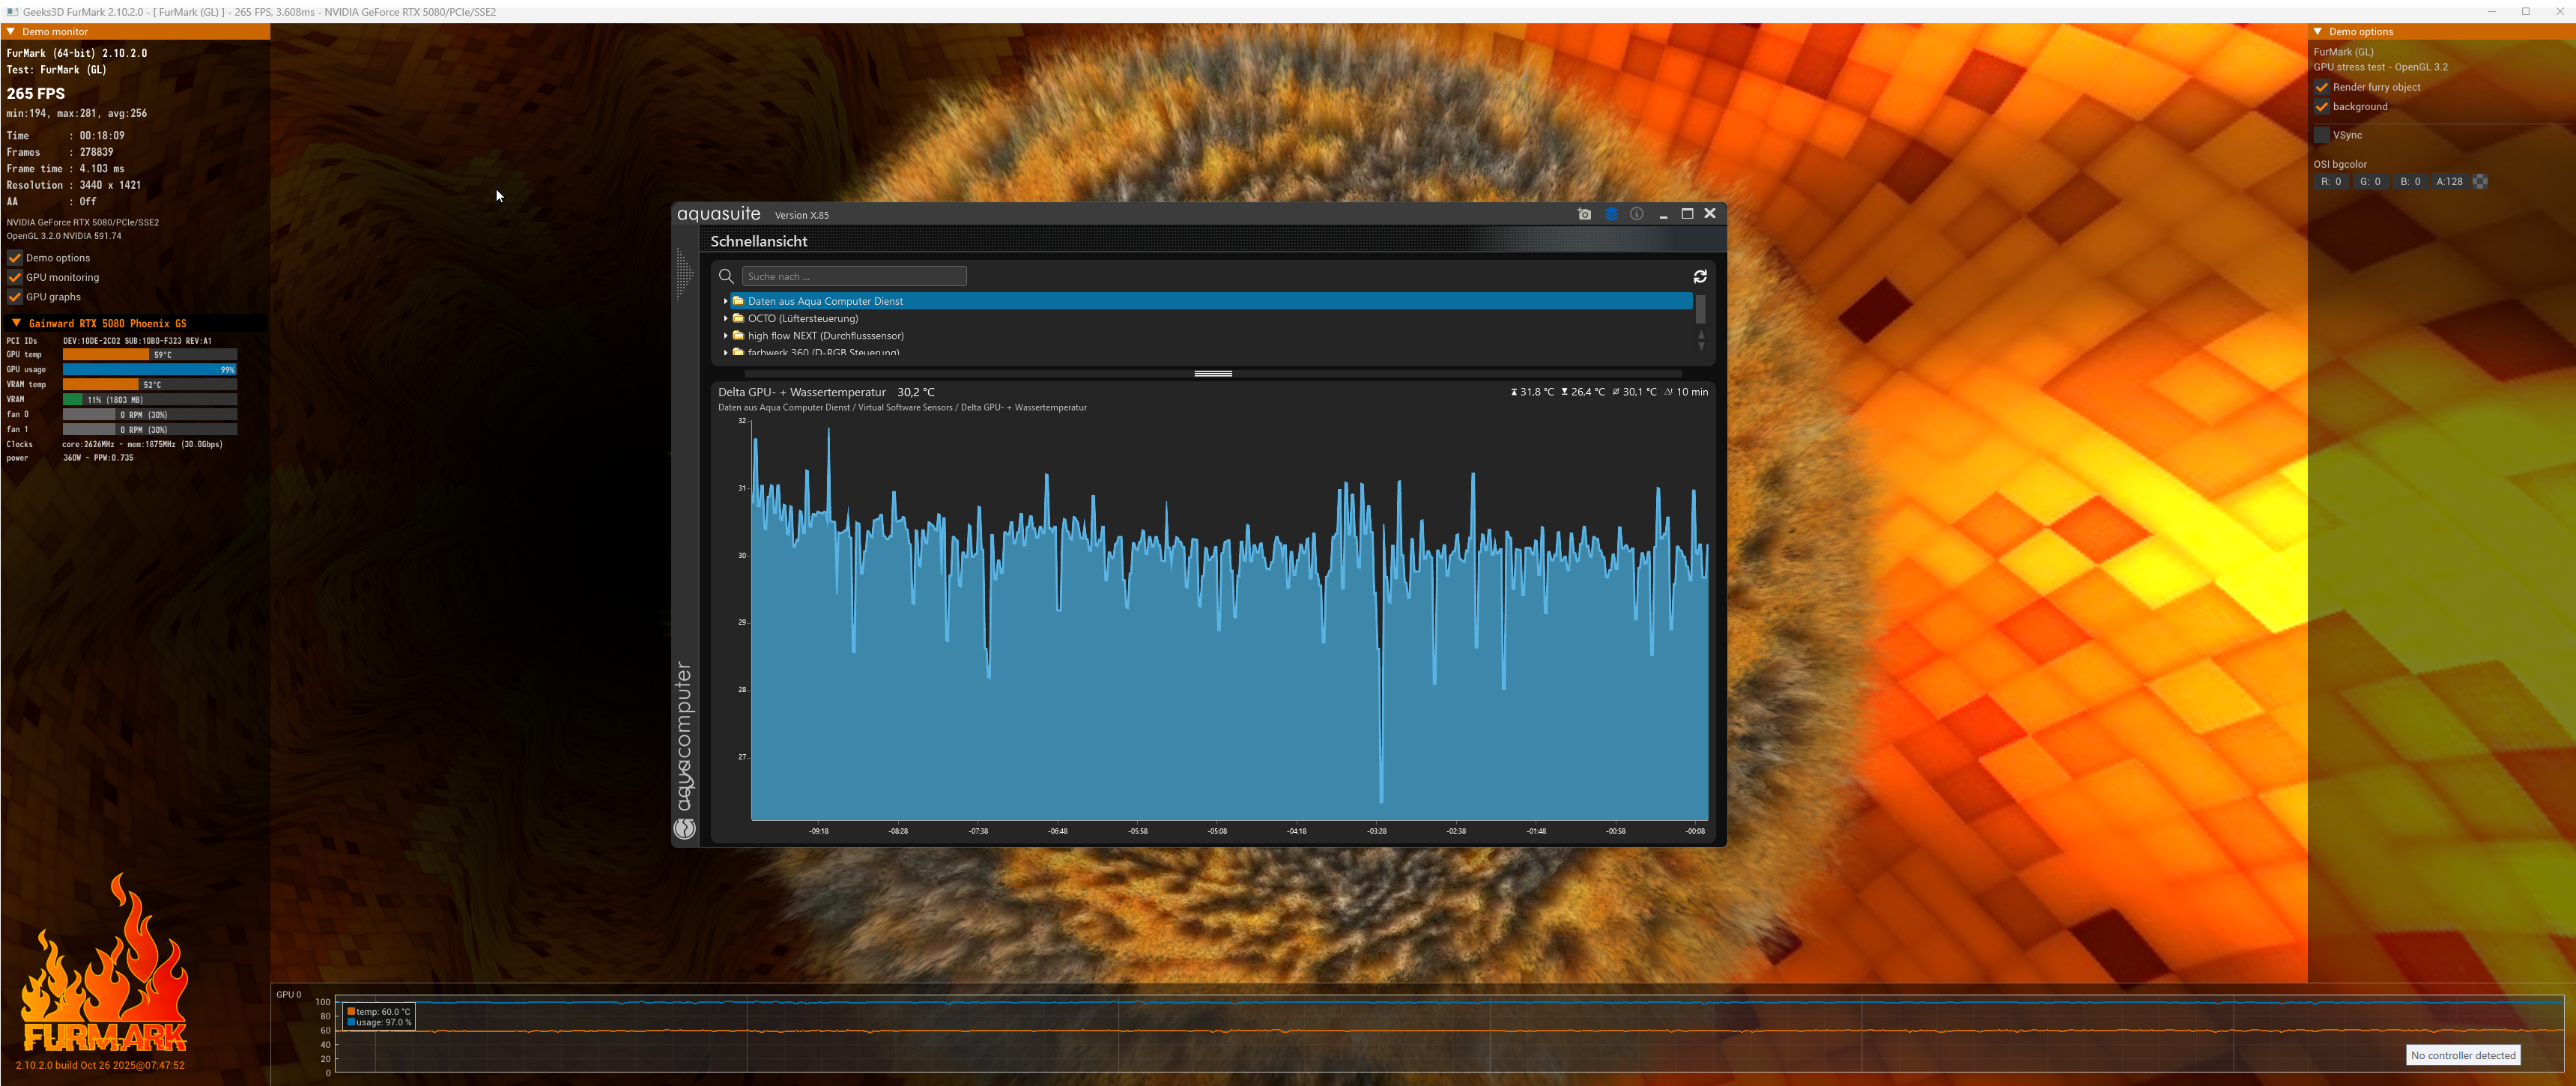Uncheck the GPU monitoring checkbox

pos(15,278)
